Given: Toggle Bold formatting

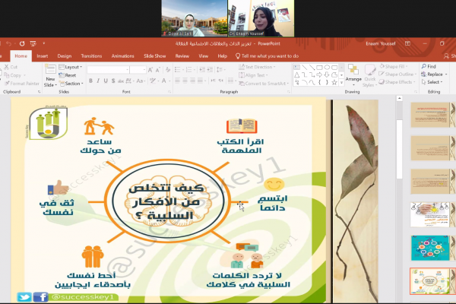Looking at the screenshot, I should click(90, 81).
